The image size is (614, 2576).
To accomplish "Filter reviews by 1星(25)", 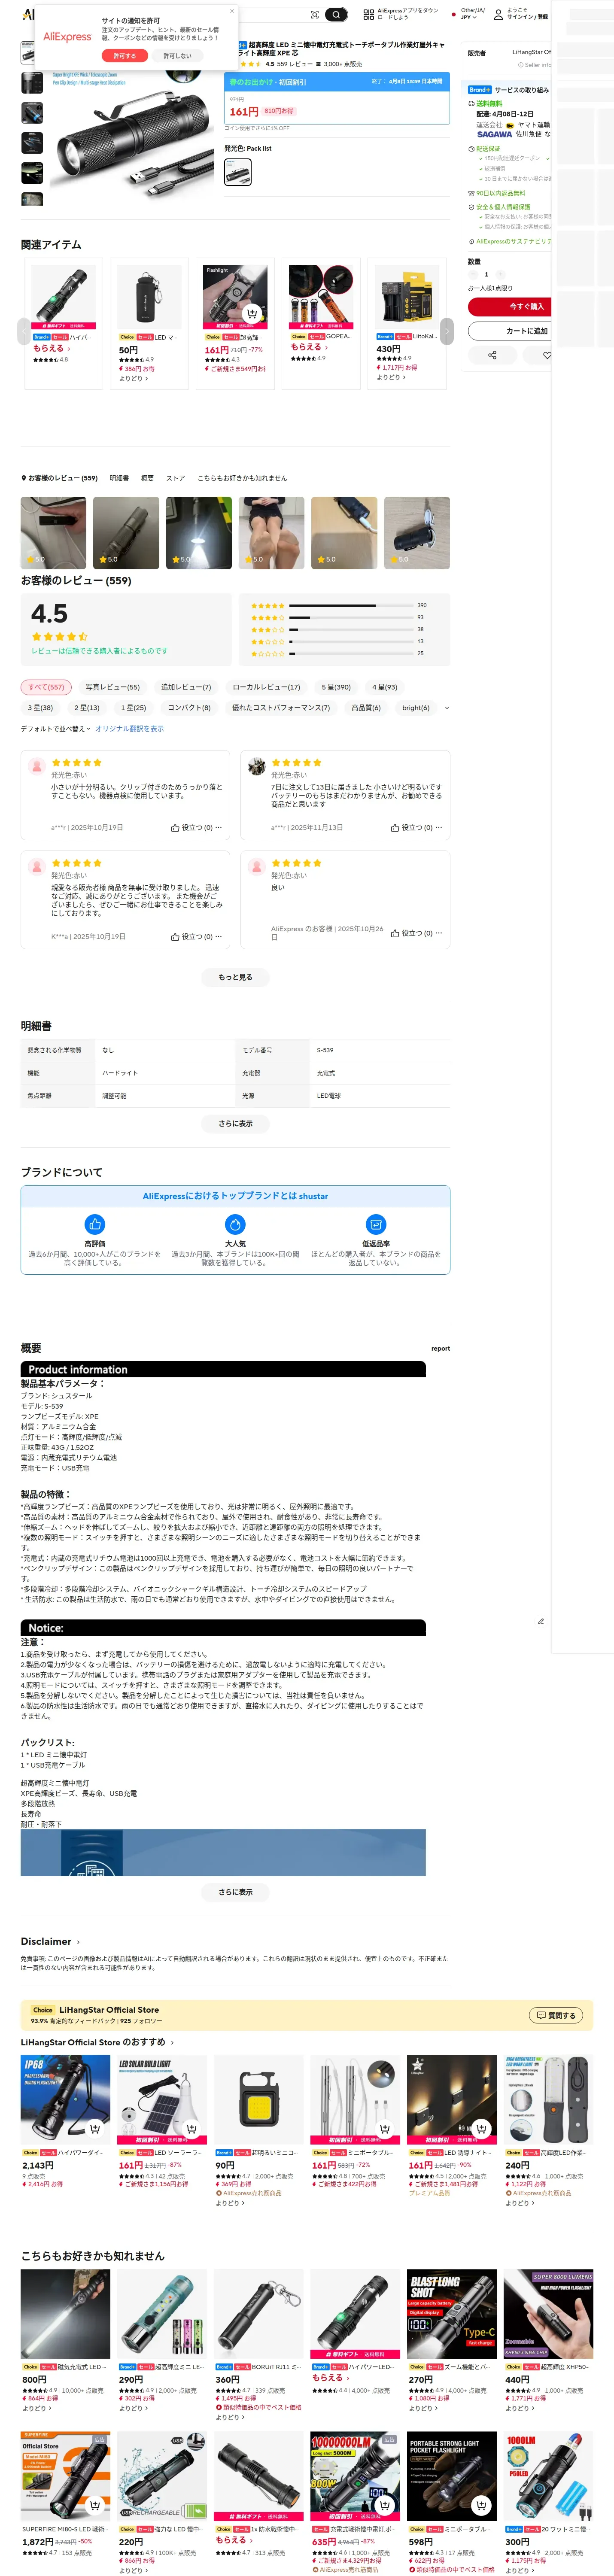I will [x=133, y=707].
